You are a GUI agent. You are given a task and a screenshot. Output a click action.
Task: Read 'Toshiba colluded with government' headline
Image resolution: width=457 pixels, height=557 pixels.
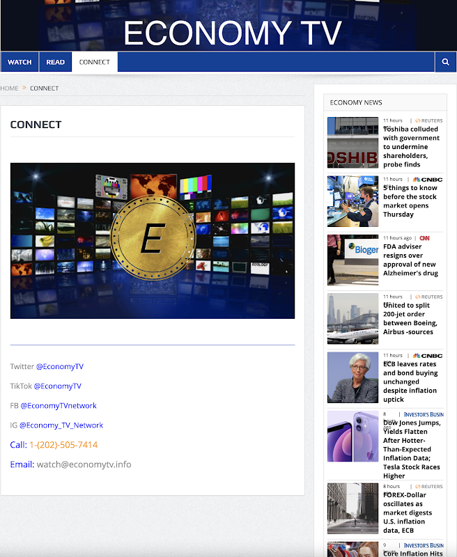tap(411, 147)
